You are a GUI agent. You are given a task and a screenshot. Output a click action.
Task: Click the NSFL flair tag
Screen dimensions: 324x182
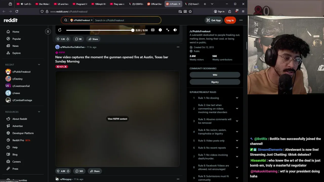pyautogui.click(x=62, y=67)
